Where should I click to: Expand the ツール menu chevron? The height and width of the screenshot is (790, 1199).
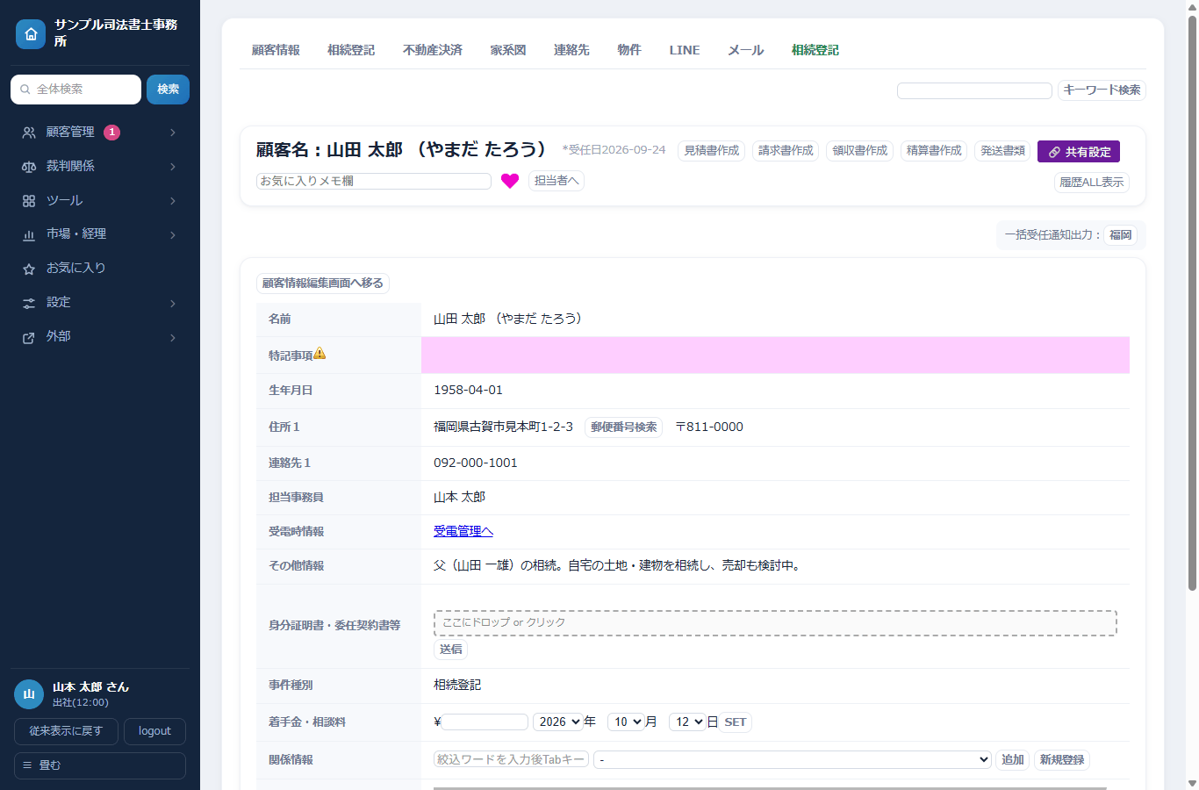click(173, 201)
